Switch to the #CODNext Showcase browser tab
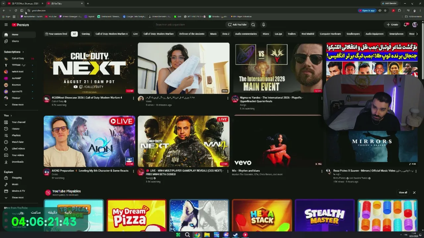Screen dimensions: 424x238 [26, 3]
